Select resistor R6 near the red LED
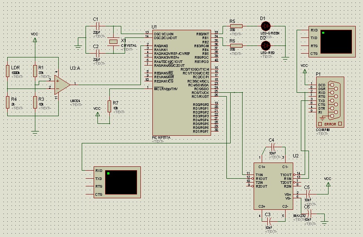Screen dimensions: 363x237 236,46
